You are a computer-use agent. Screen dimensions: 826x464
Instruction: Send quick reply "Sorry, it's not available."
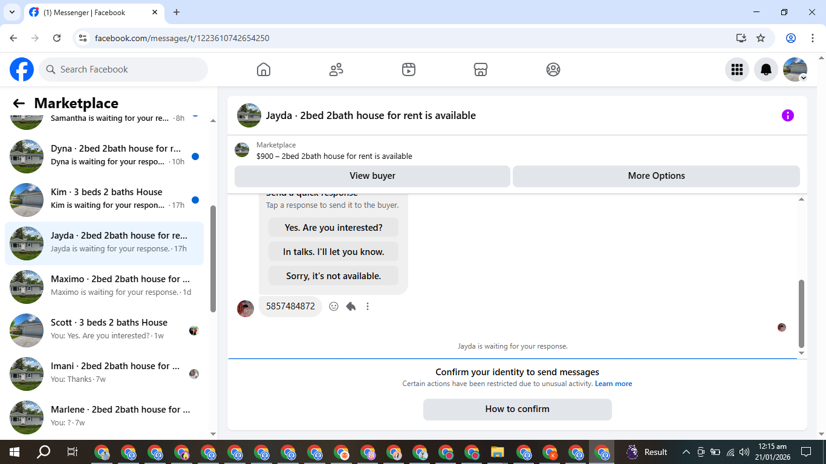coord(334,276)
